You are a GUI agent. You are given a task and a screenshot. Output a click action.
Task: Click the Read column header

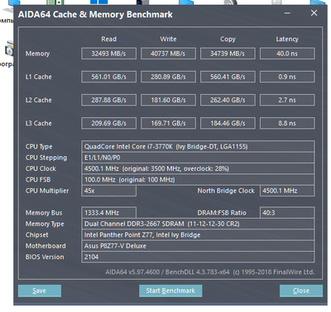click(108, 39)
